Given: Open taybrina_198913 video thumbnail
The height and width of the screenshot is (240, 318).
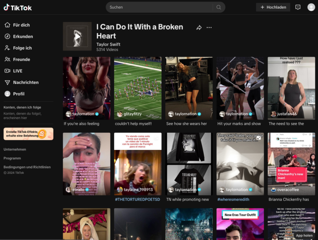Looking at the screenshot, I should [138, 164].
